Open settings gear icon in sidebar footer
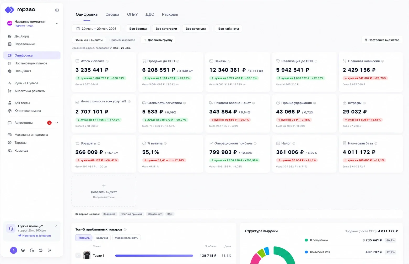Screen dimensions: 409x264 pyautogui.click(x=41, y=250)
